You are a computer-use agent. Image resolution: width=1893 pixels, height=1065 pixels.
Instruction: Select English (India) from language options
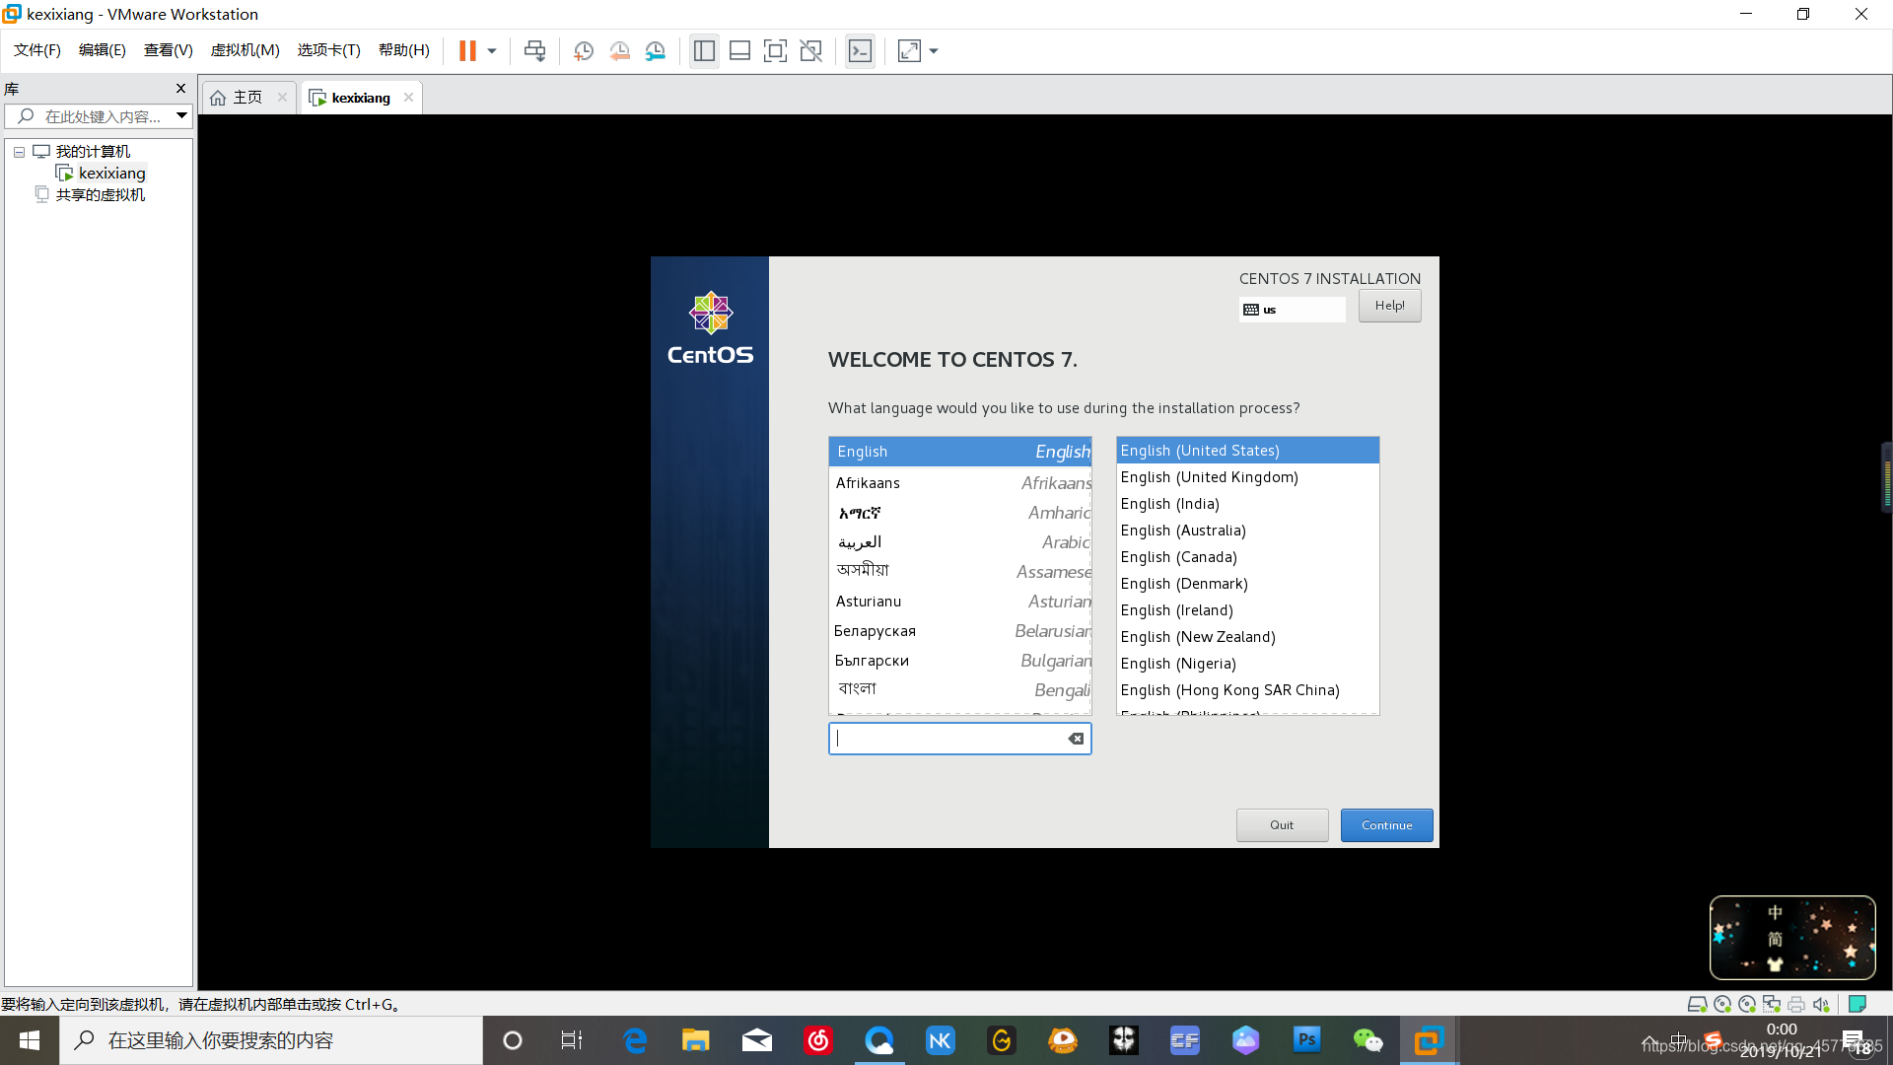(x=1168, y=503)
